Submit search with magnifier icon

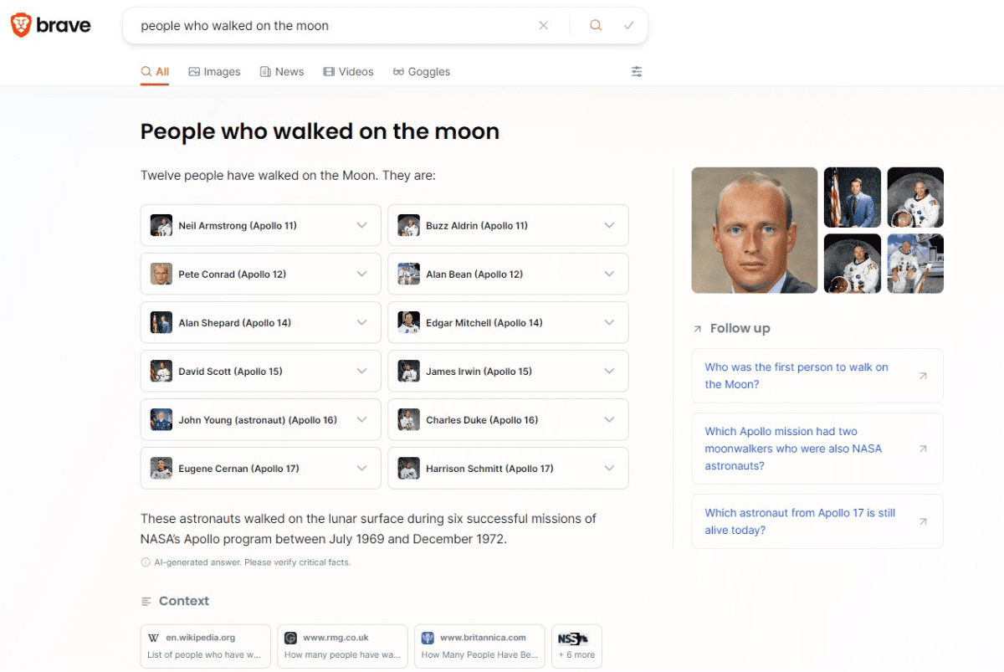(x=596, y=25)
